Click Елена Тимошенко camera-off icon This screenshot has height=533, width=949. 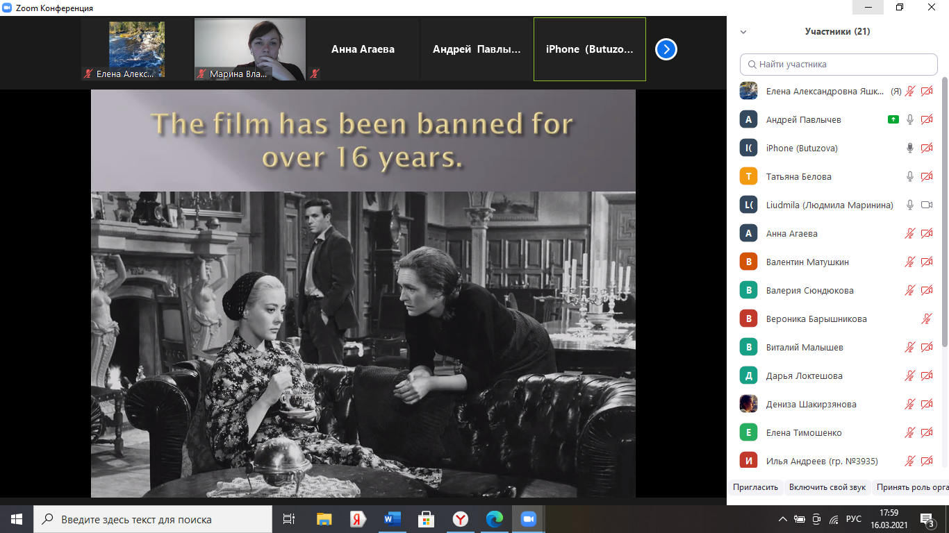(927, 432)
